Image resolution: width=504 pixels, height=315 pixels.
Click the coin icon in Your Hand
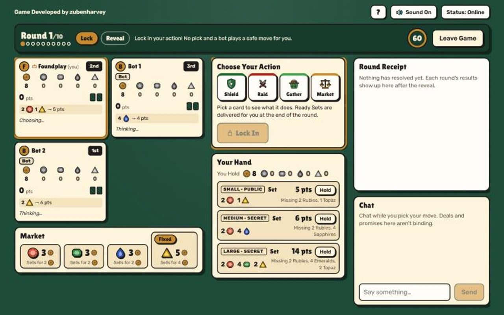pyautogui.click(x=246, y=174)
